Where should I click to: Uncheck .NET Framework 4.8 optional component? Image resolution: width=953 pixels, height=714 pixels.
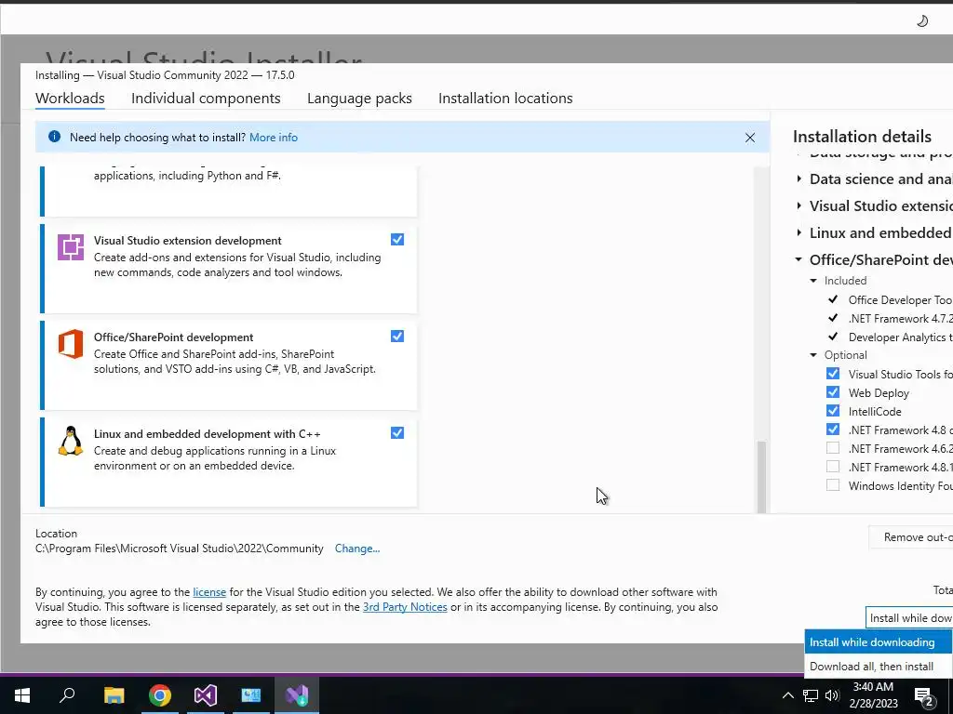coord(833,430)
